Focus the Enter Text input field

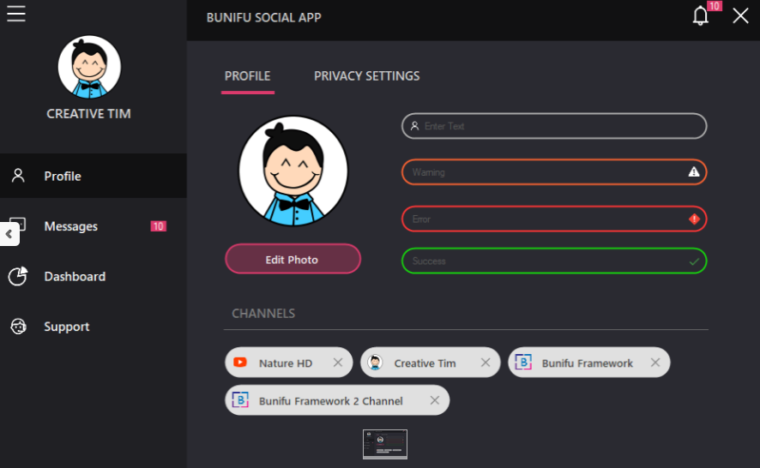pyautogui.click(x=554, y=126)
